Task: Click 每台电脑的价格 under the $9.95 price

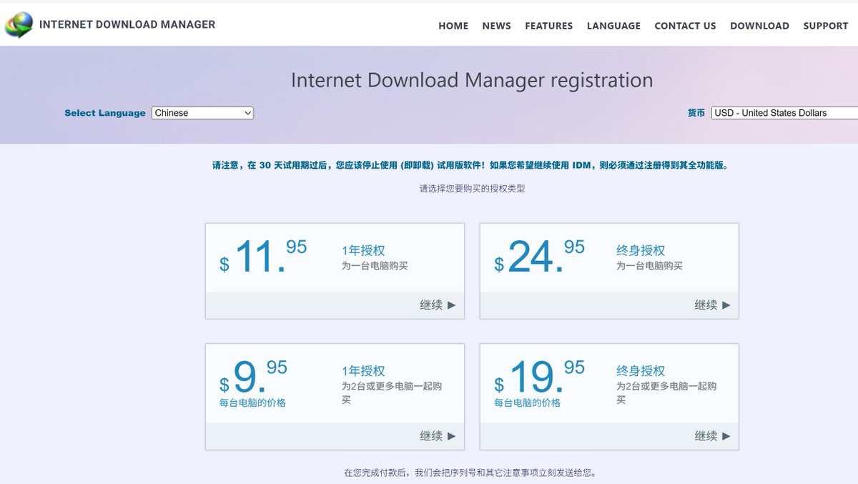Action: point(252,403)
